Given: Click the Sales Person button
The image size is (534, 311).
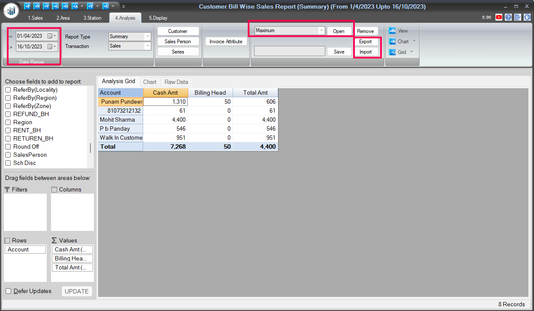Looking at the screenshot, I should [178, 42].
